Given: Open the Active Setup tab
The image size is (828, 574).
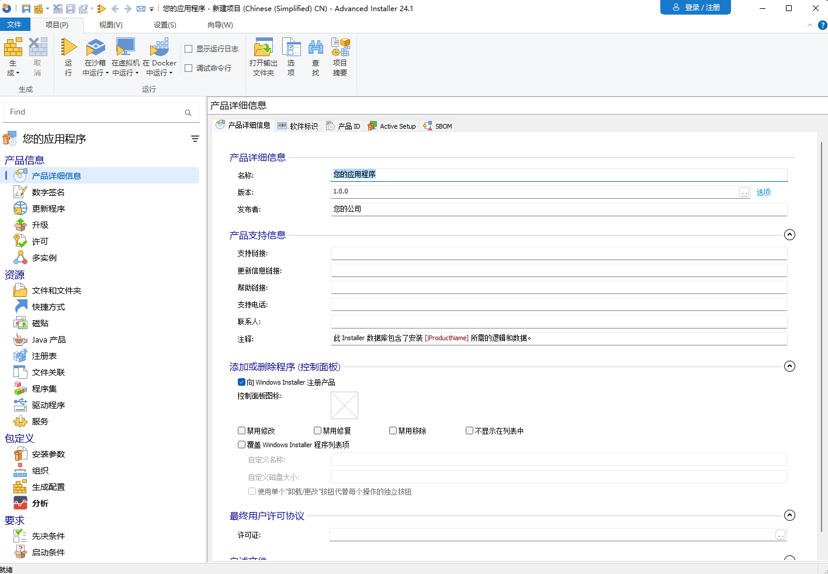Looking at the screenshot, I should 392,126.
